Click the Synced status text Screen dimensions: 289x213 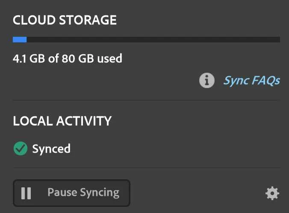pos(51,149)
